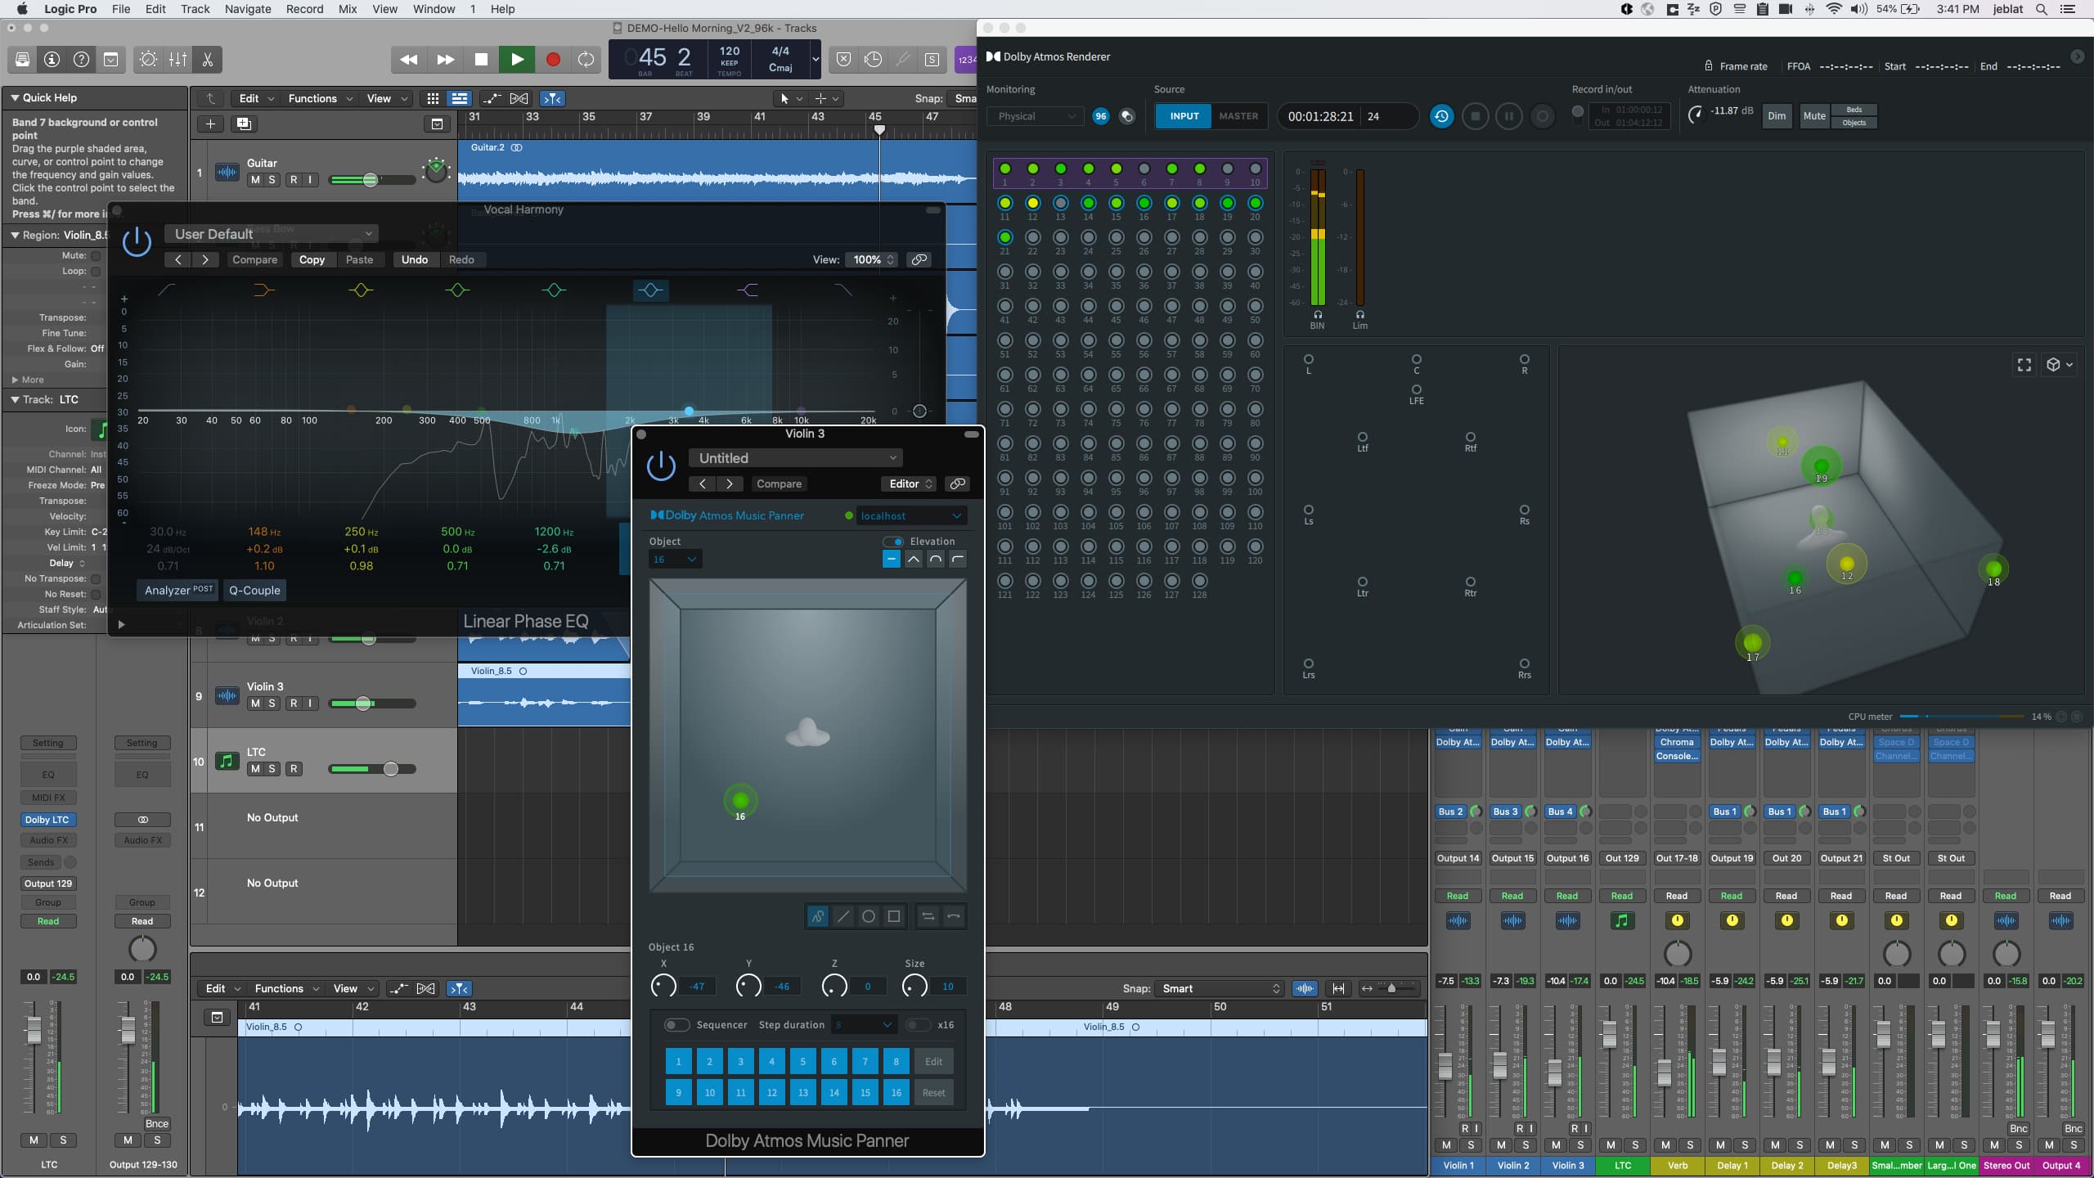The width and height of the screenshot is (2094, 1178).
Task: Select the rectangle draw mode in Atmos panner
Action: pos(893,916)
